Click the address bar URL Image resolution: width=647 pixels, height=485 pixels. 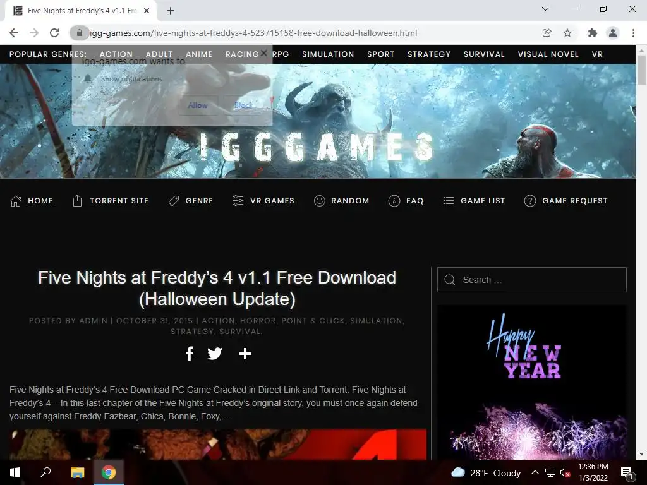click(x=253, y=33)
